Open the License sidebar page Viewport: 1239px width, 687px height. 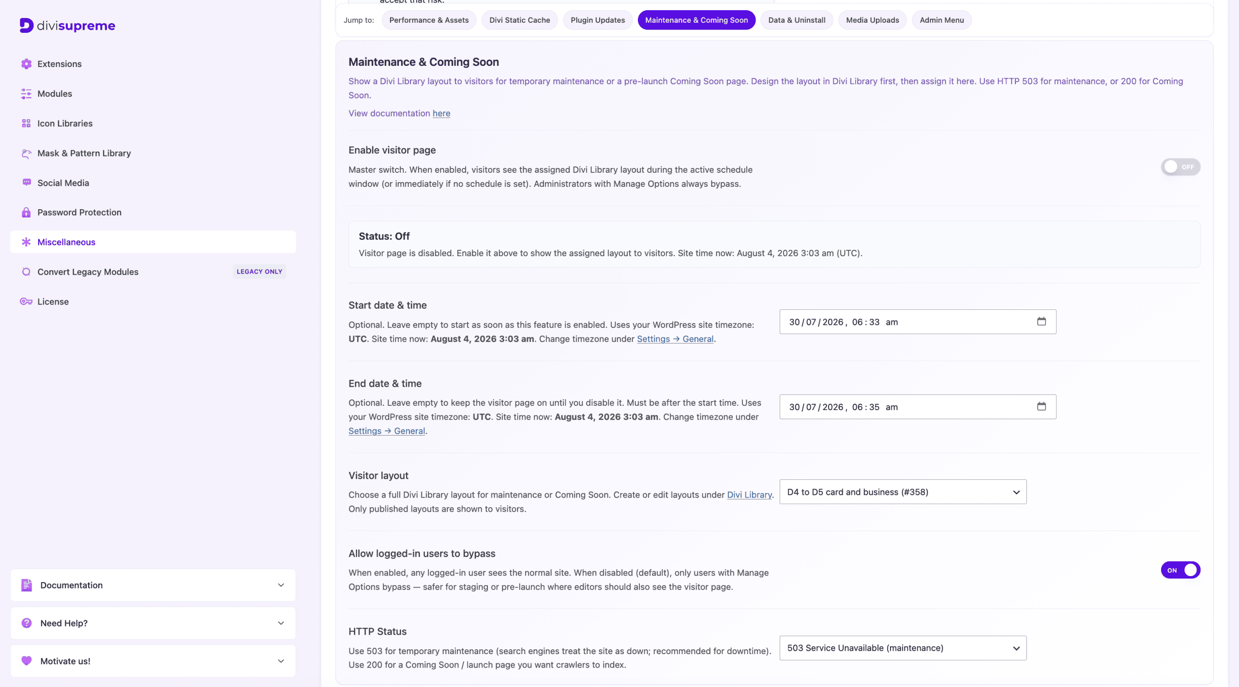click(153, 301)
